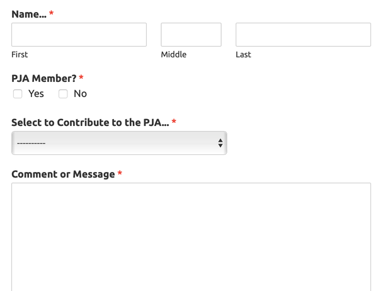Image resolution: width=378 pixels, height=291 pixels.
Task: Click the "Name..." field label
Action: 28,14
